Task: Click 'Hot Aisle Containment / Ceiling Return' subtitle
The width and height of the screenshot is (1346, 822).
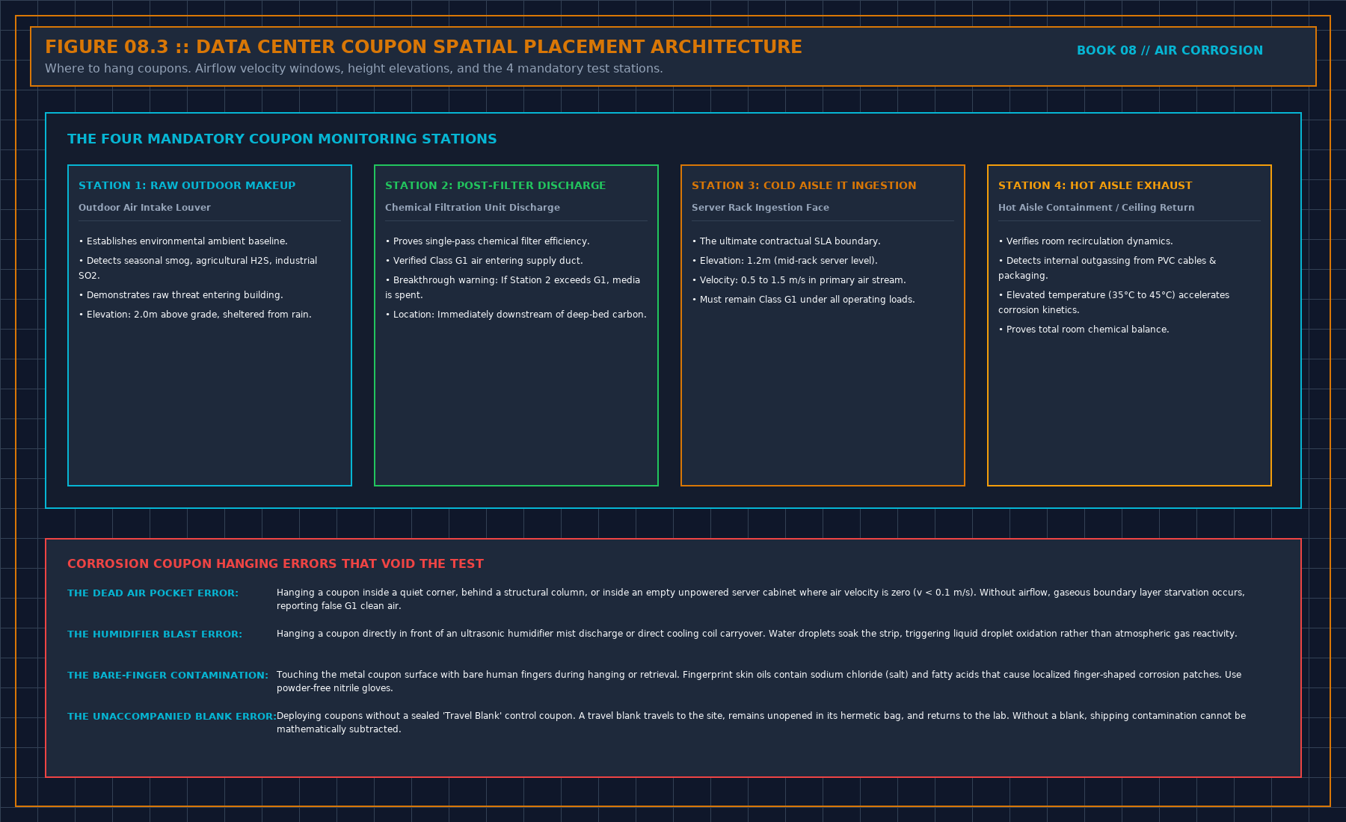Action: (x=1096, y=208)
